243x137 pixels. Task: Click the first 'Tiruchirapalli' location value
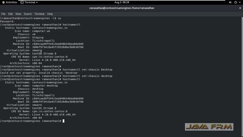click(x=43, y=41)
